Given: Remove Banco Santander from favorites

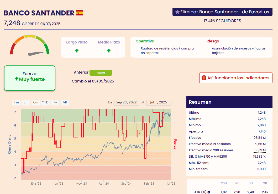Looking at the screenshot, I should pos(222,12).
